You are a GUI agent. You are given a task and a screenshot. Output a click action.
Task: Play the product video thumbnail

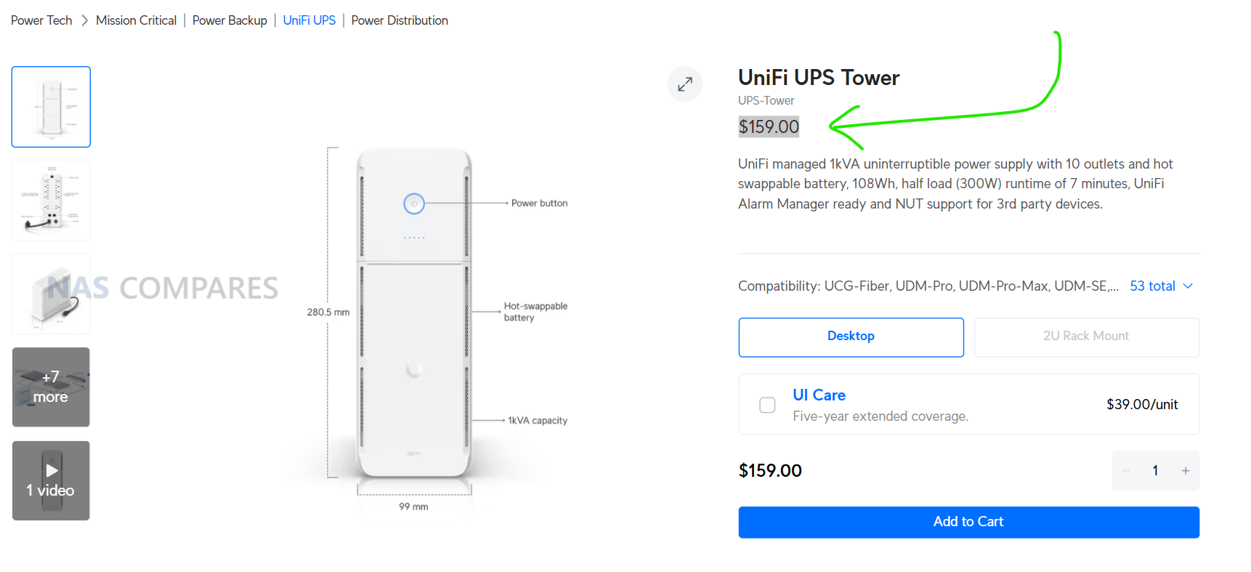pyautogui.click(x=51, y=480)
